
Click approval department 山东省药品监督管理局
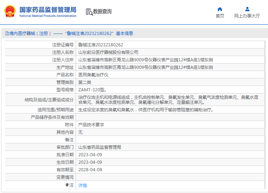click(x=100, y=147)
